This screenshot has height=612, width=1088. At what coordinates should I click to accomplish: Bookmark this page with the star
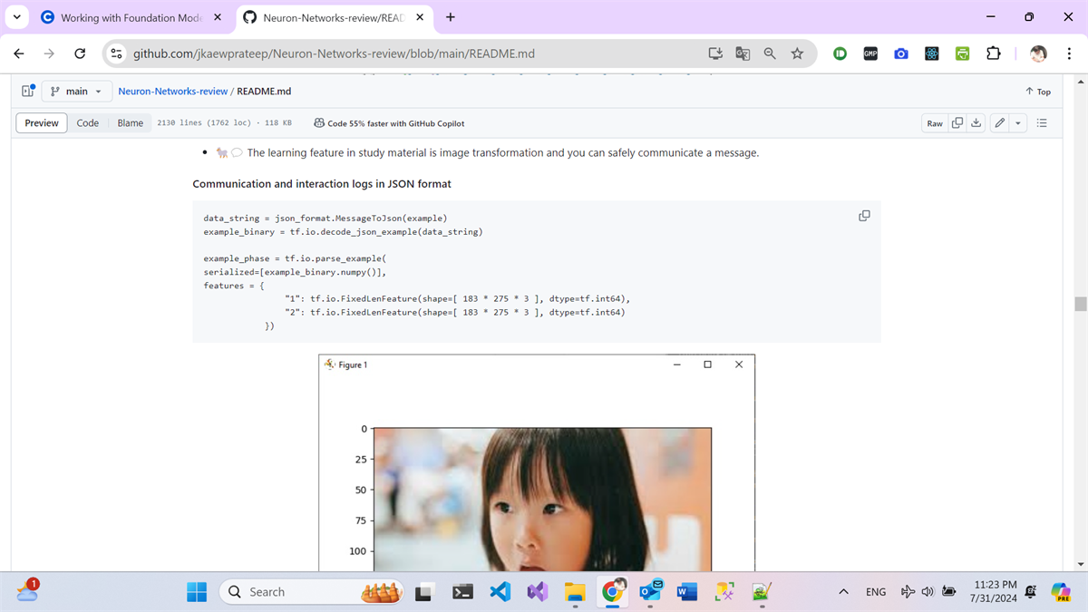(797, 53)
